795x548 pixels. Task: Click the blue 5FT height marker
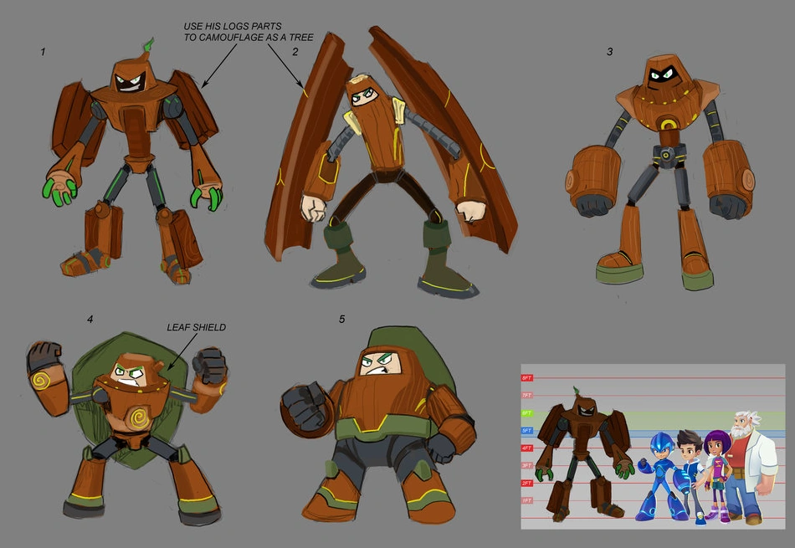[526, 431]
